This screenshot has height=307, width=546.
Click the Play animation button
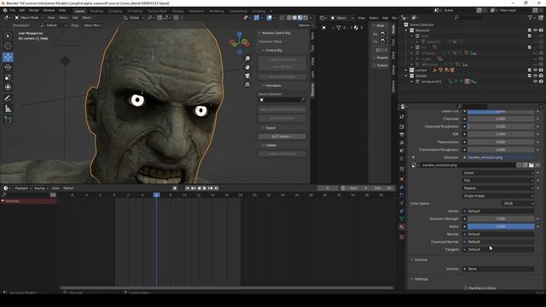coord(205,188)
